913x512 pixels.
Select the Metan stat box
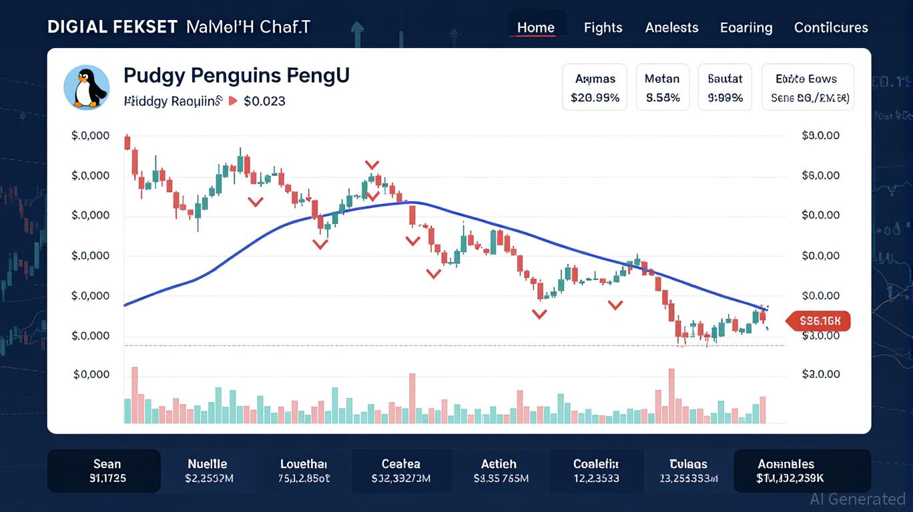coord(662,87)
